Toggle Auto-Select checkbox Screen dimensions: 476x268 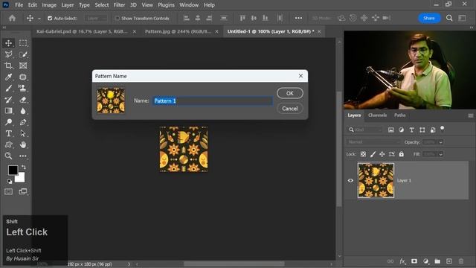pos(50,18)
